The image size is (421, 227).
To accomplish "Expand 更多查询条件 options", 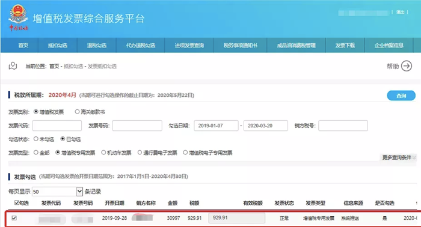I will pyautogui.click(x=399, y=157).
